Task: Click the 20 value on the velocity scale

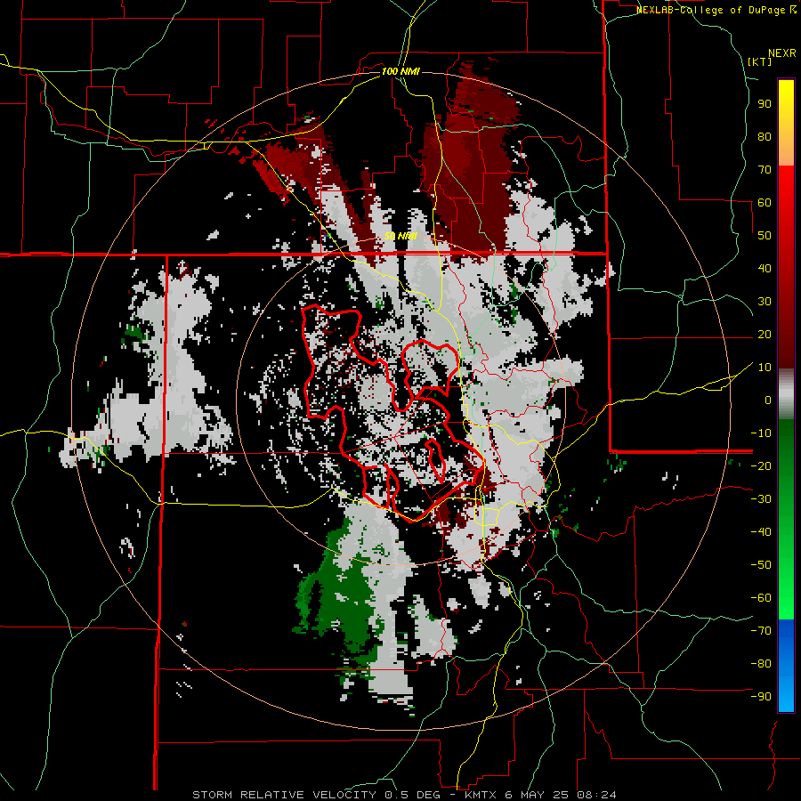Action: 765,335
